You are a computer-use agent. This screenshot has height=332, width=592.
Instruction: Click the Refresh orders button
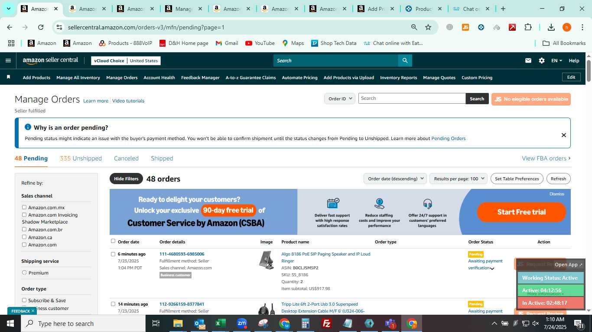(558, 179)
